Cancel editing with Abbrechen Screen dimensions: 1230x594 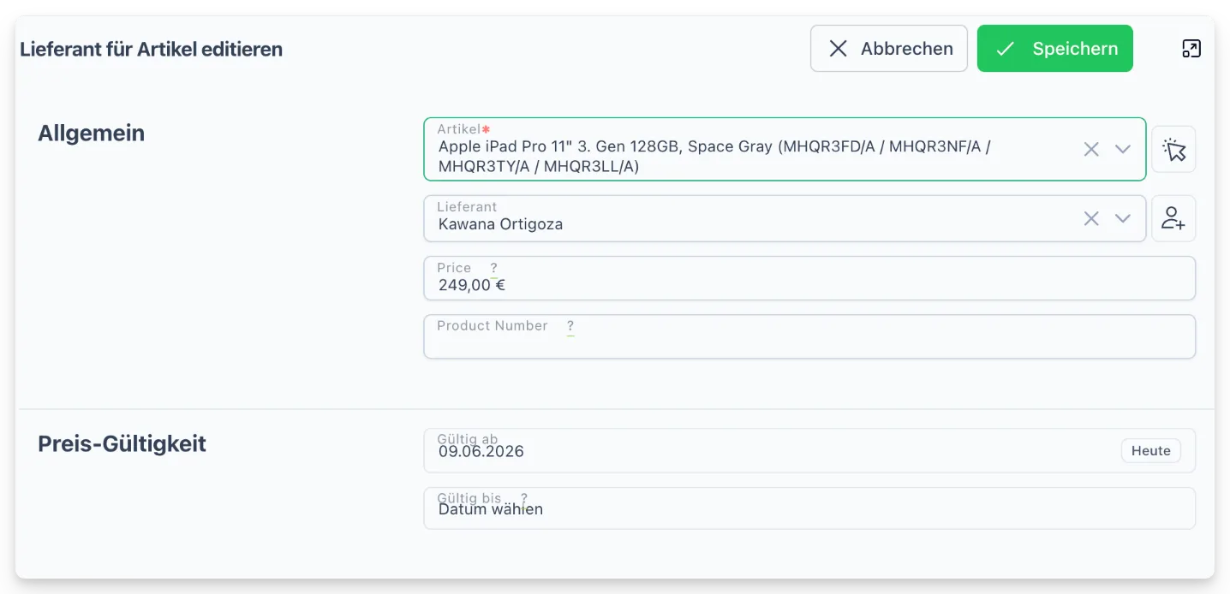pos(889,49)
